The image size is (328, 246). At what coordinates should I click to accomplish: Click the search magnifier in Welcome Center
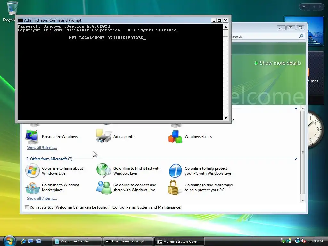coord(301,36)
